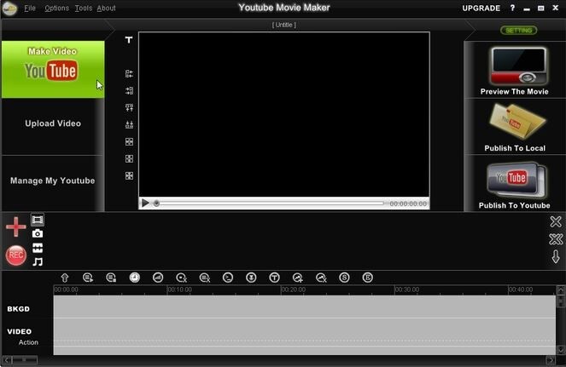Select the text T tool beside the preview
This screenshot has height=367, width=566.
[129, 40]
